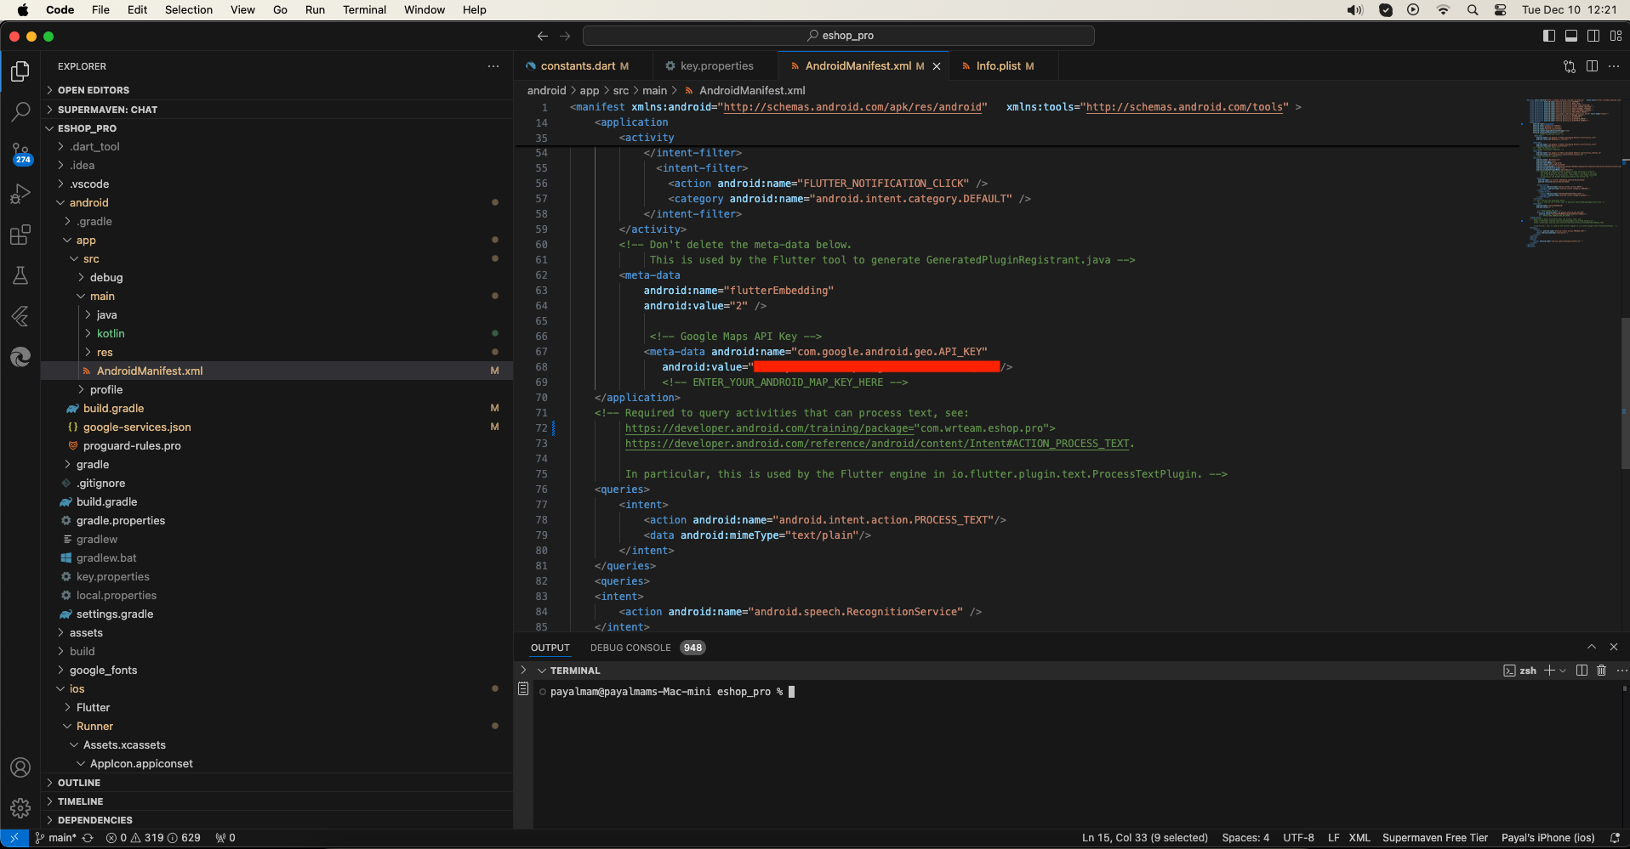
Task: Open the Terminal menu
Action: (364, 10)
